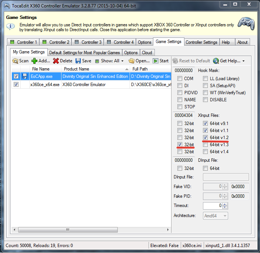Click the Get Help globe icon
Viewport: 260px width, 253px height.
(x=216, y=61)
